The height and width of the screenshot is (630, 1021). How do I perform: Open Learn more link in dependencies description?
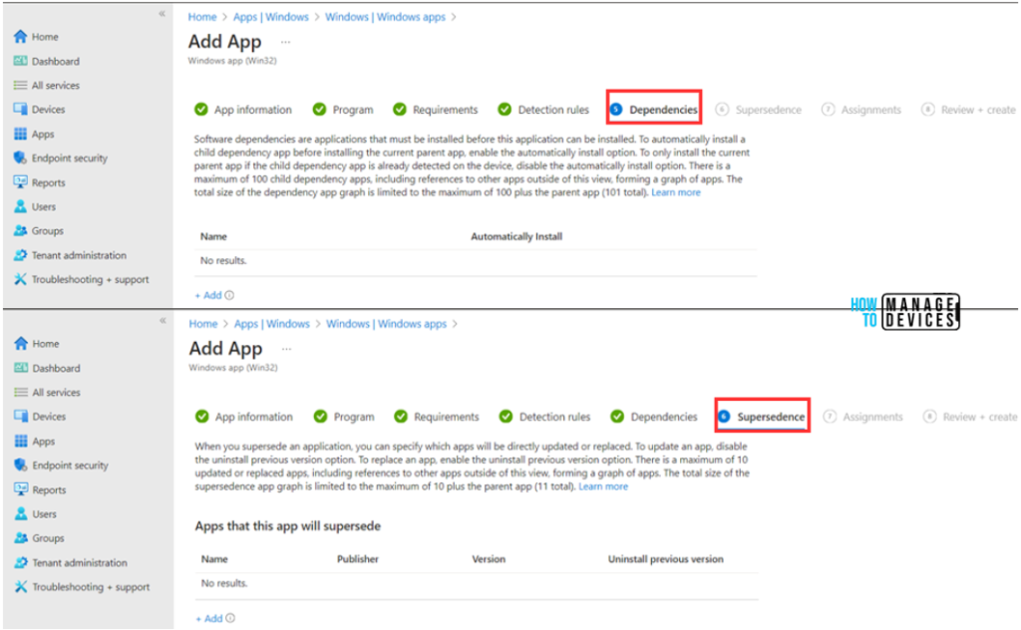[x=676, y=192]
